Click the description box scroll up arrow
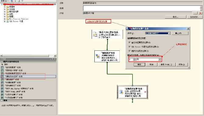 tap(201, 7)
